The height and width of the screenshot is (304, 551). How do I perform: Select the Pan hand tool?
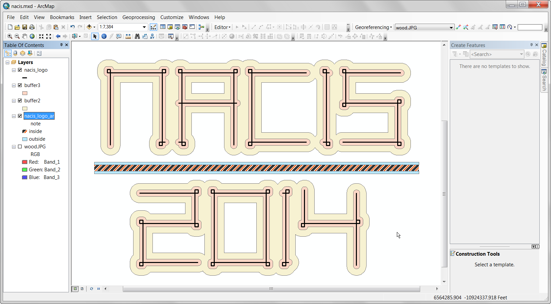click(x=25, y=36)
